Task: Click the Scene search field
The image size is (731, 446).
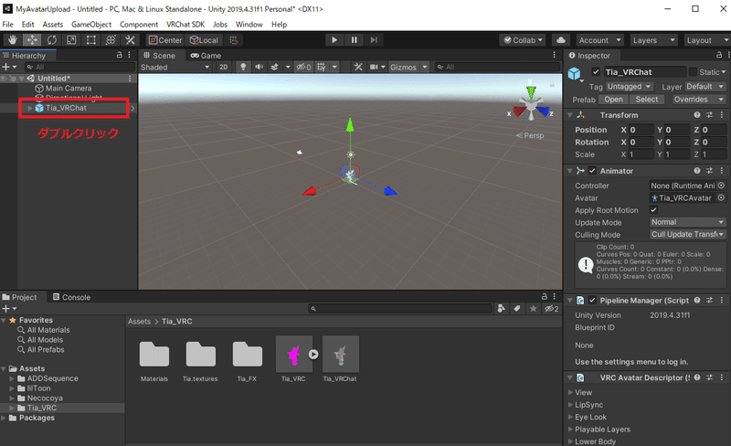Action: 496,68
